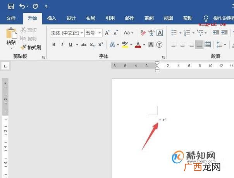Open the 文件 menu tab
The height and width of the screenshot is (178, 234).
pos(11,18)
